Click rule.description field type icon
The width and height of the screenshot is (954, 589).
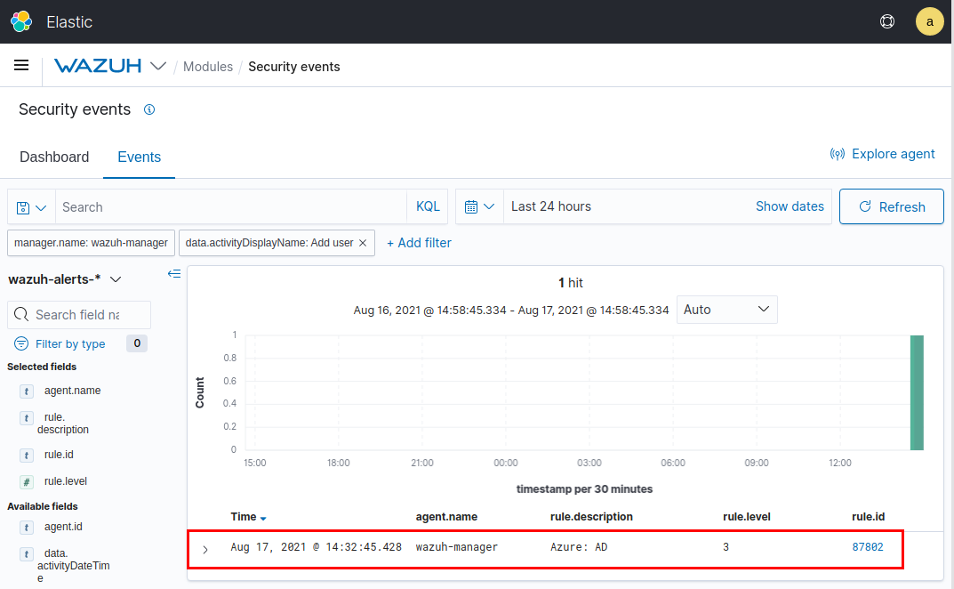[x=26, y=418]
